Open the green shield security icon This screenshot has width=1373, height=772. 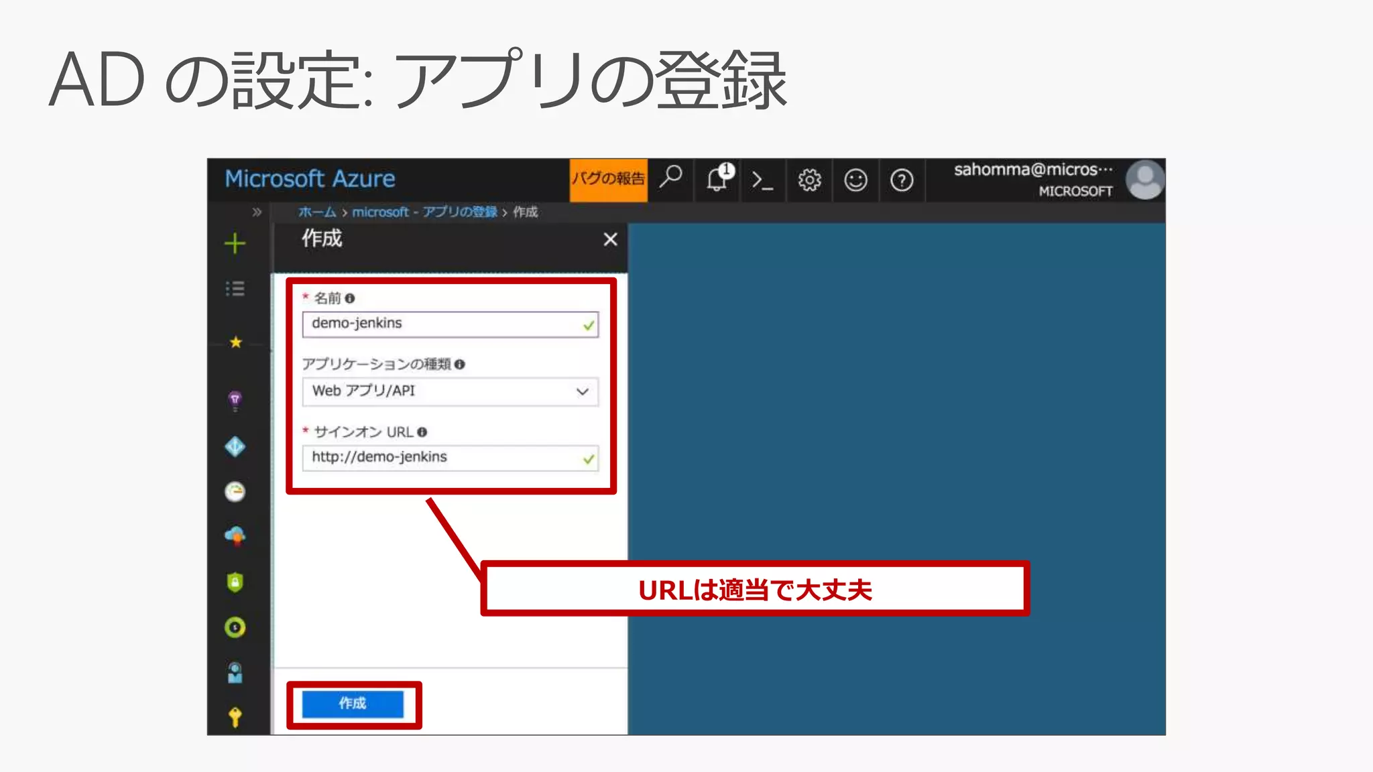pyautogui.click(x=235, y=582)
